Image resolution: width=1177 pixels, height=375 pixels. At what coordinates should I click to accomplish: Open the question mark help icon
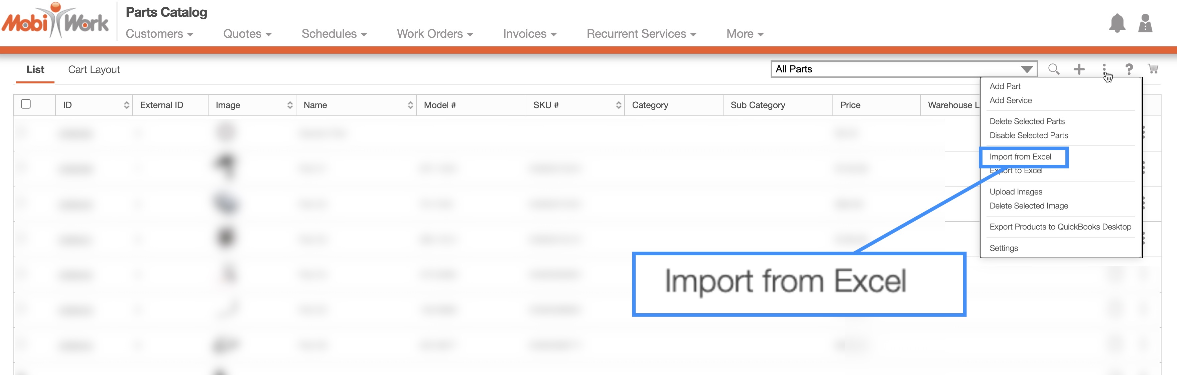pos(1129,69)
